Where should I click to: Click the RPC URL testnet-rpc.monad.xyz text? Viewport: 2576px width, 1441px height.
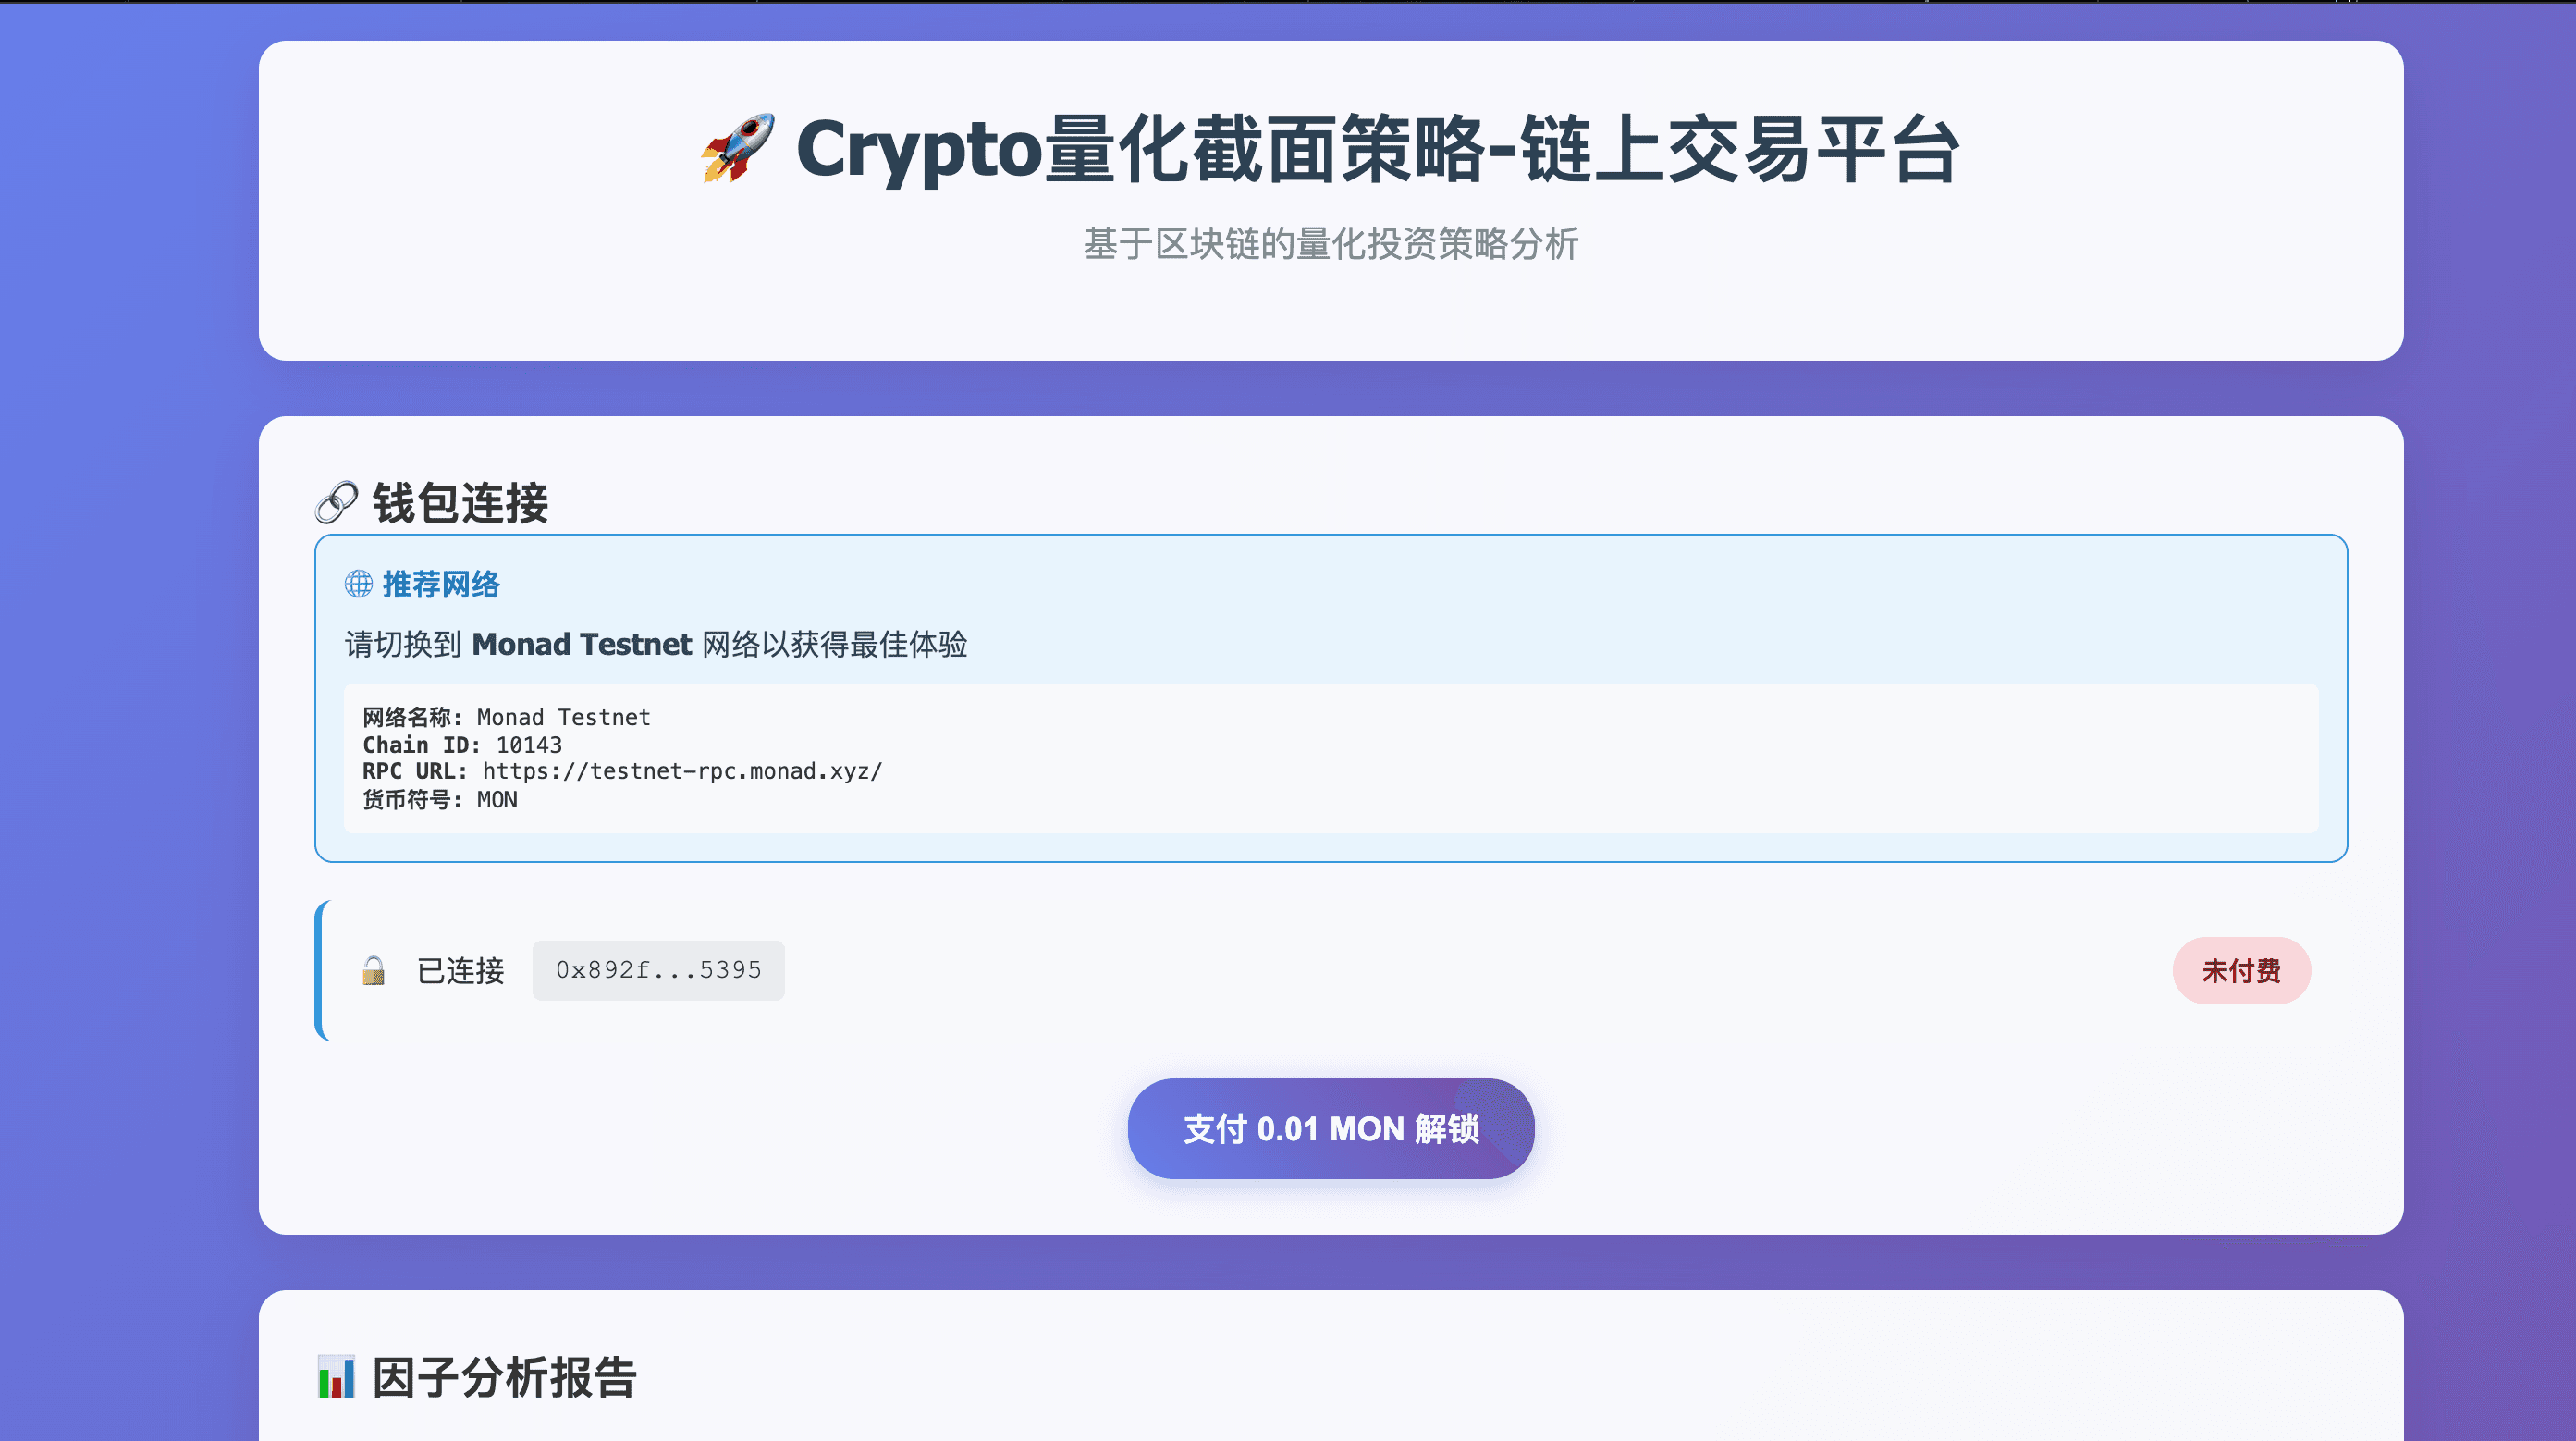682,771
